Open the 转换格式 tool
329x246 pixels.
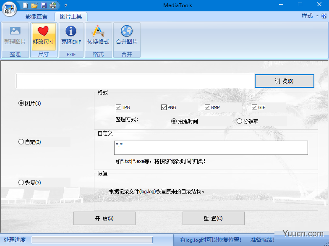tap(98, 37)
